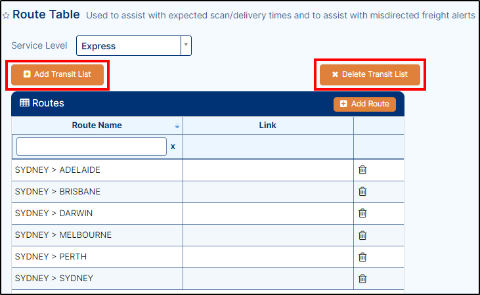Screen dimensions: 480x295
Task: Click the Delete Transit List button
Action: pos(370,74)
